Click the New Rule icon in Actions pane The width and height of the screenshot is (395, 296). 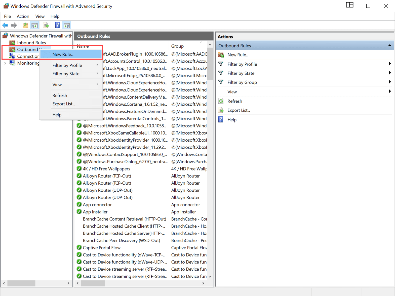pyautogui.click(x=221, y=55)
